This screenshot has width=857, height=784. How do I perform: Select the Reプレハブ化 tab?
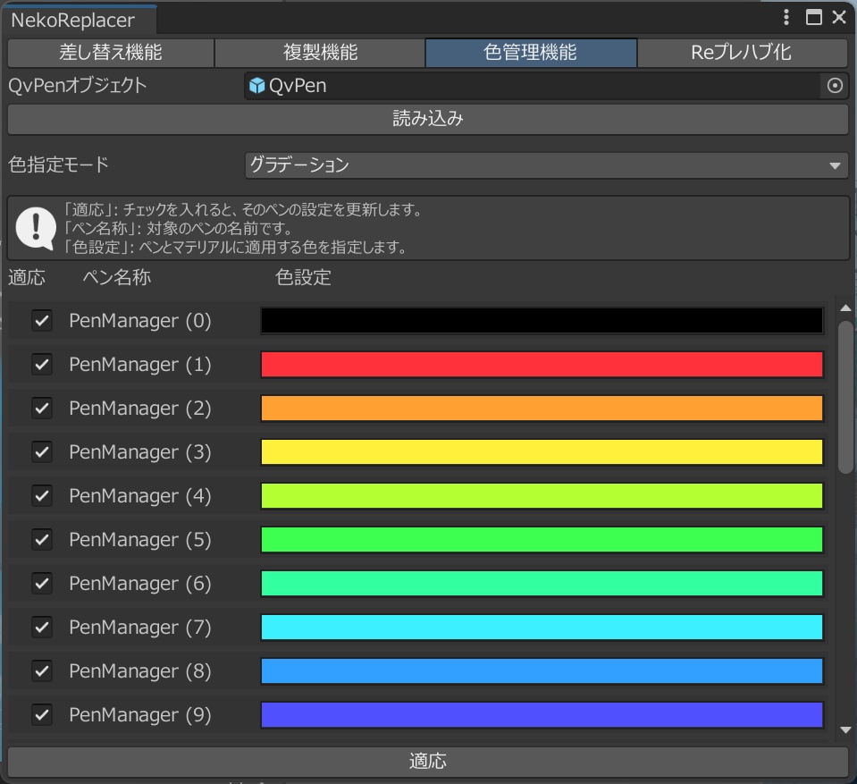(x=743, y=53)
